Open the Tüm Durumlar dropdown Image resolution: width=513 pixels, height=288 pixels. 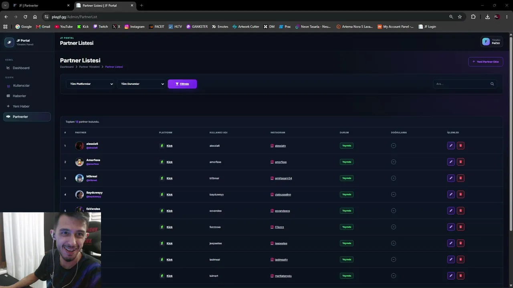(142, 84)
